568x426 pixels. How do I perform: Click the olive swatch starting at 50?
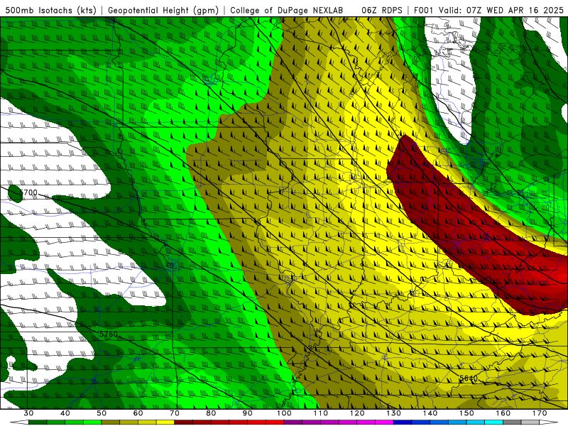[111, 422]
